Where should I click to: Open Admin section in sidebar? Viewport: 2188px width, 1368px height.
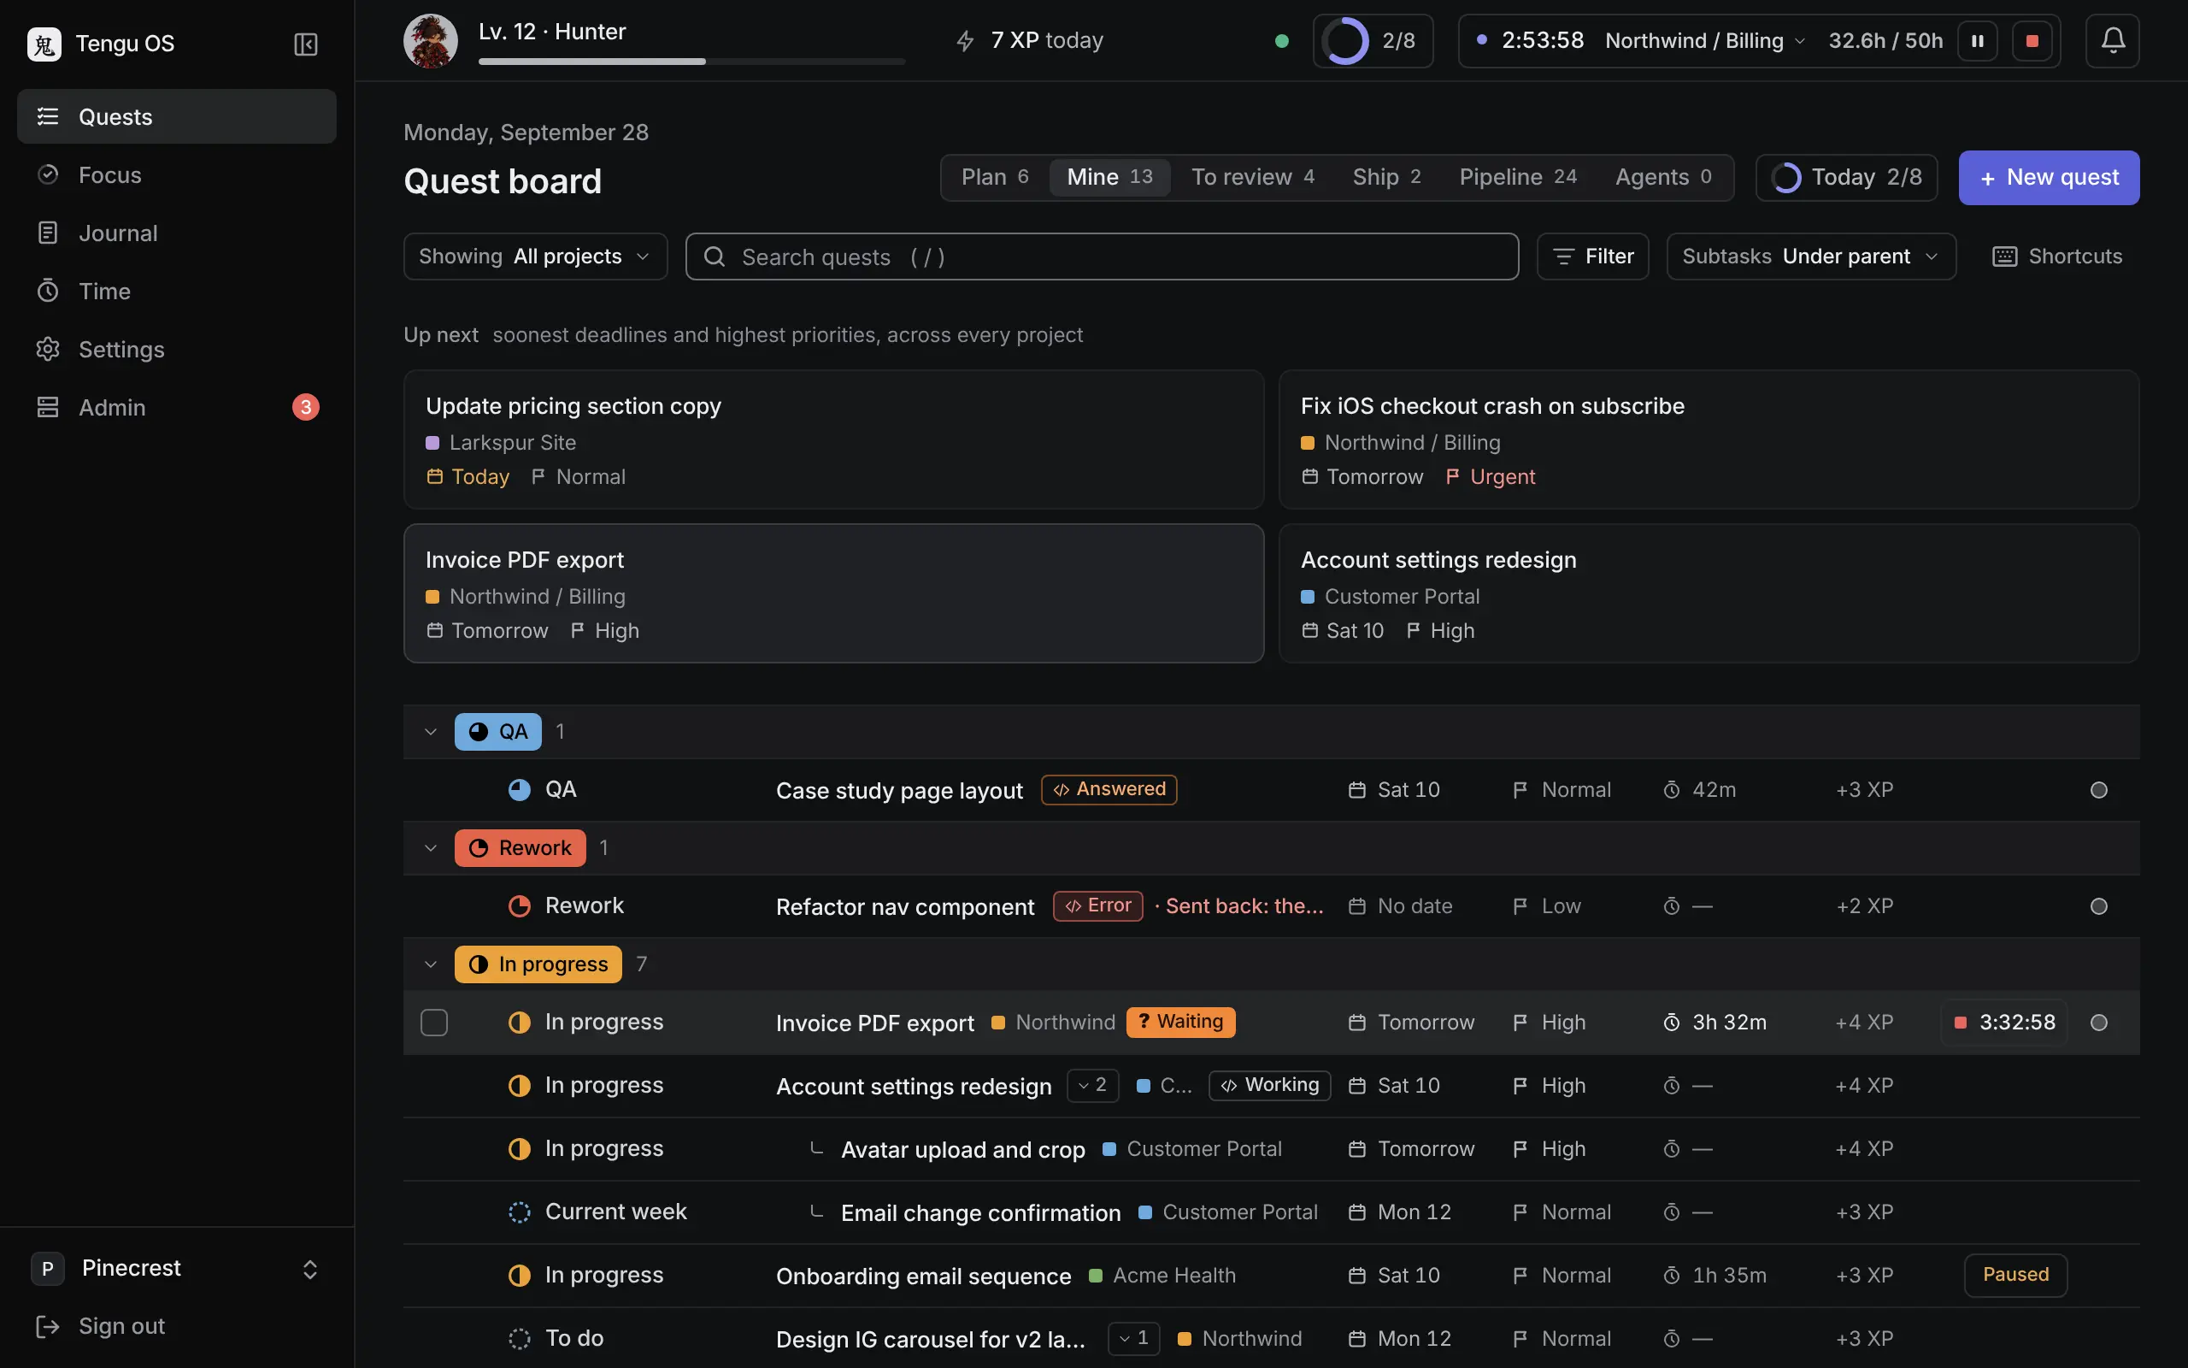pos(177,407)
